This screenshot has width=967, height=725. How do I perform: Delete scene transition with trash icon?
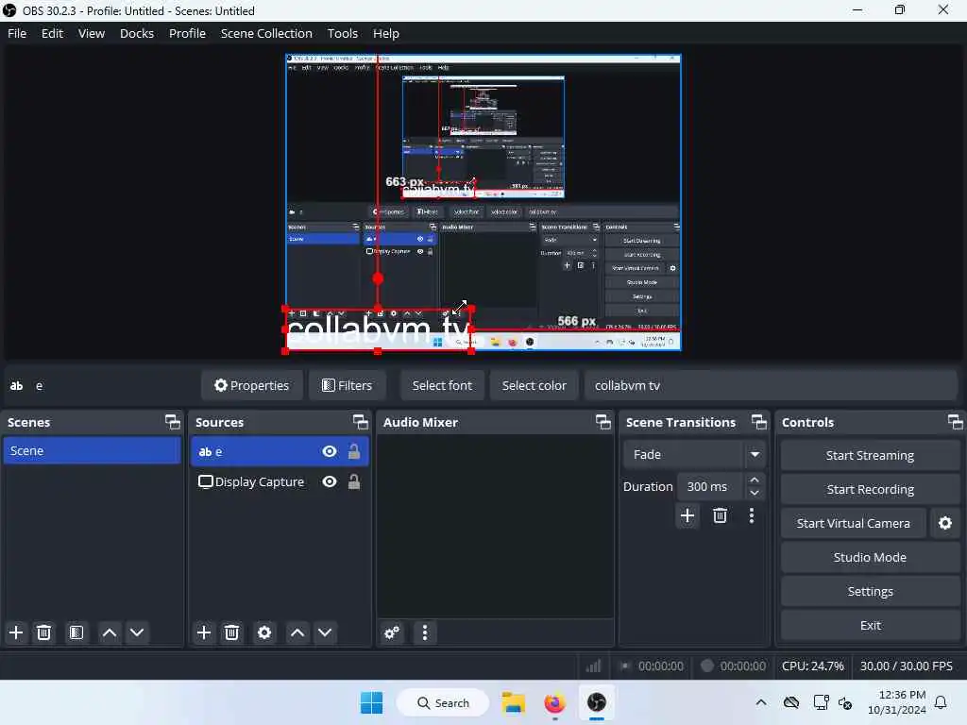point(720,515)
